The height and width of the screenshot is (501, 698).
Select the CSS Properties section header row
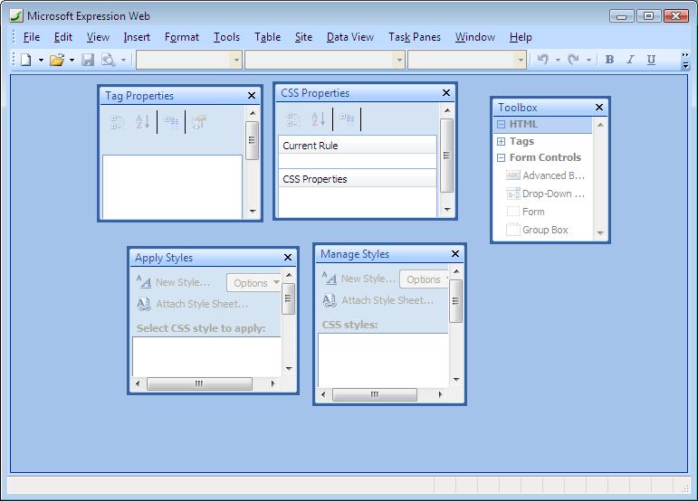click(358, 179)
